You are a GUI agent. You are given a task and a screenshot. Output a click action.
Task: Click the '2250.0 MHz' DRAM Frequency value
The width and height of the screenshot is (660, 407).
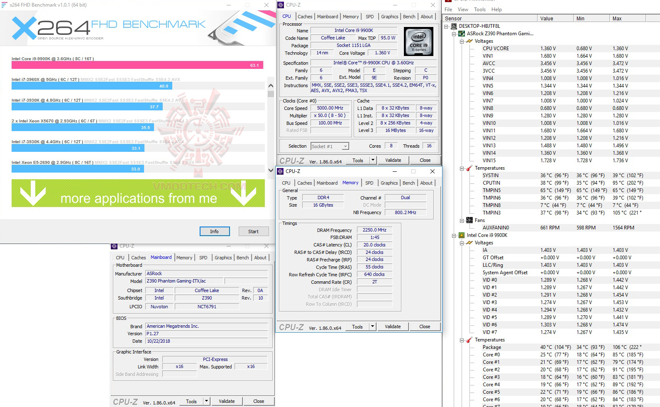(374, 230)
